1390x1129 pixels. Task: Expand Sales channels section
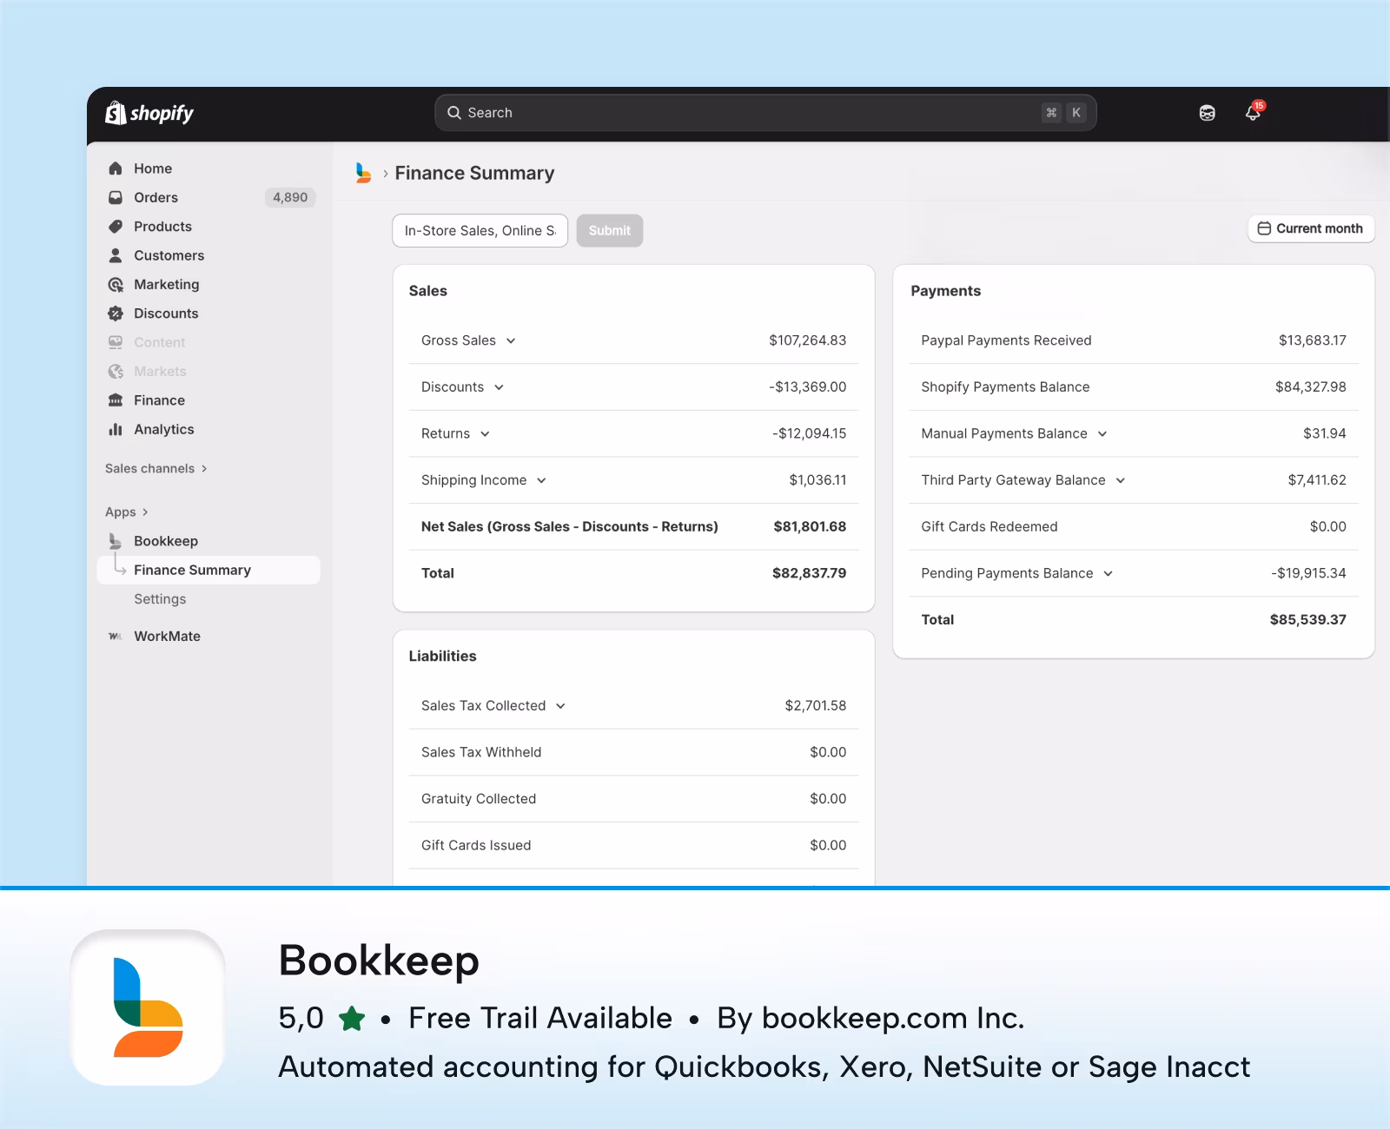pos(156,468)
